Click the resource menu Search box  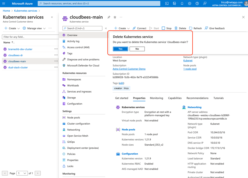point(82,28)
